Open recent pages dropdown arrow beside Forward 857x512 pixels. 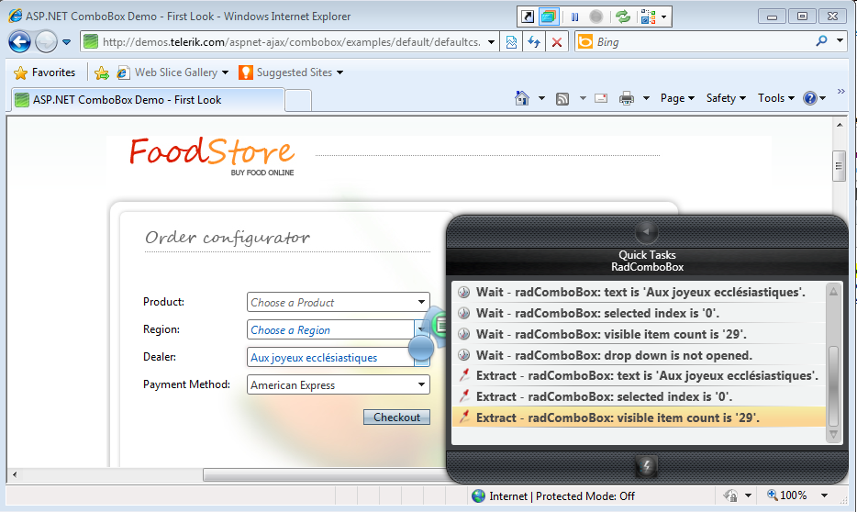pos(67,42)
